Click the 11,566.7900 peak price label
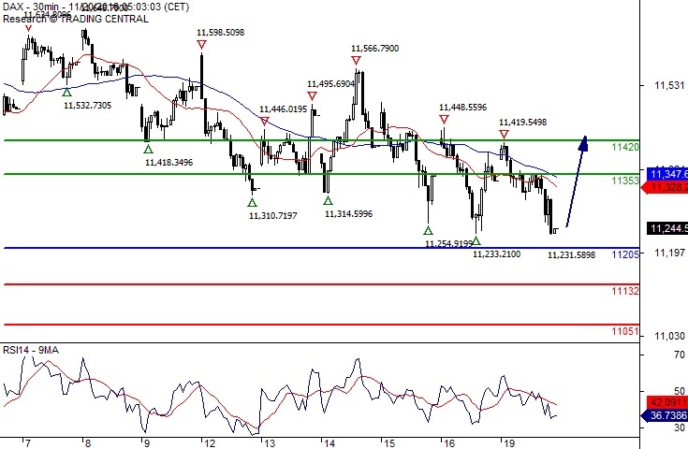 pos(374,49)
